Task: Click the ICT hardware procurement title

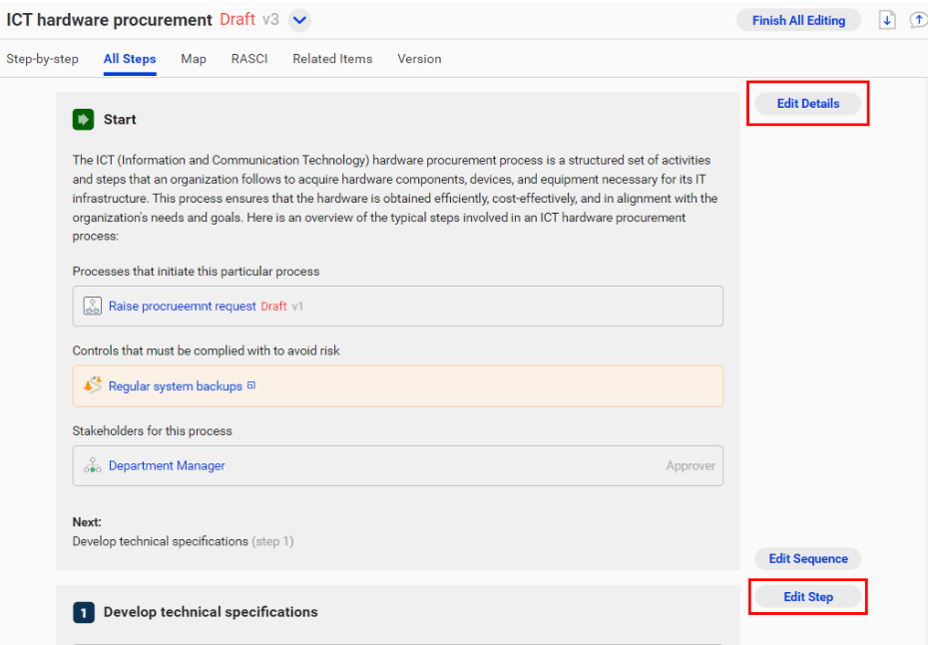Action: 109,20
